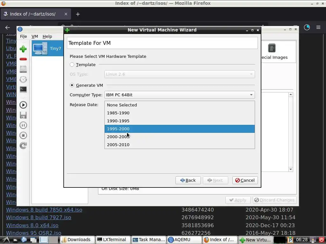Image resolution: width=326 pixels, height=244 pixels.
Task: Switch to Task Manager in taskbar
Action: 149,240
